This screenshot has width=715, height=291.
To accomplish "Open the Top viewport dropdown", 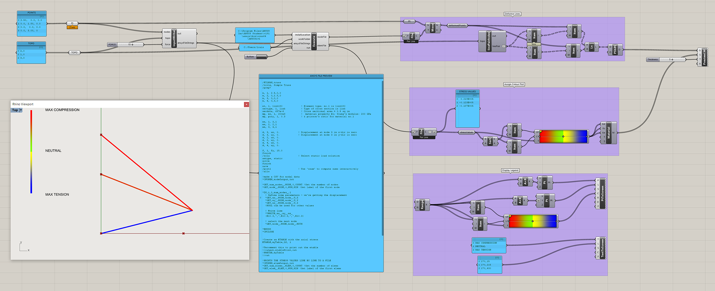I will [x=21, y=110].
